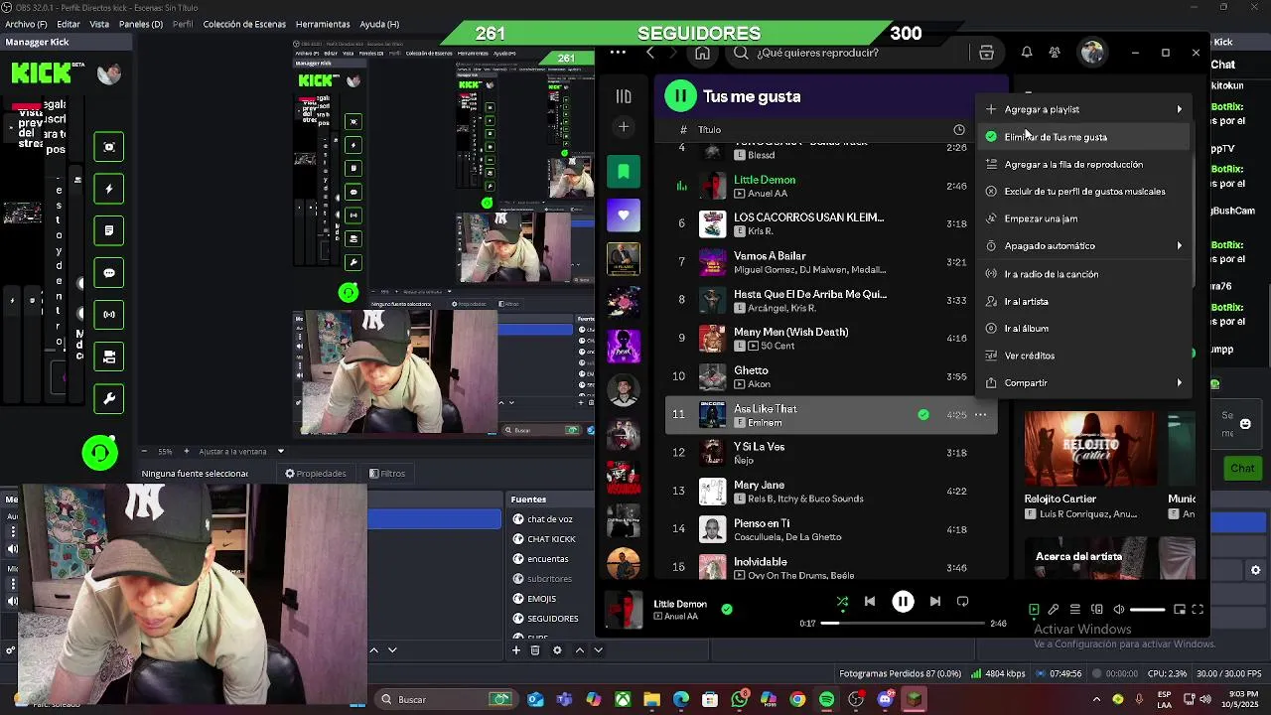Viewport: 1271px width, 715px height.
Task: Open Spotify miniplayer icon
Action: click(1180, 610)
